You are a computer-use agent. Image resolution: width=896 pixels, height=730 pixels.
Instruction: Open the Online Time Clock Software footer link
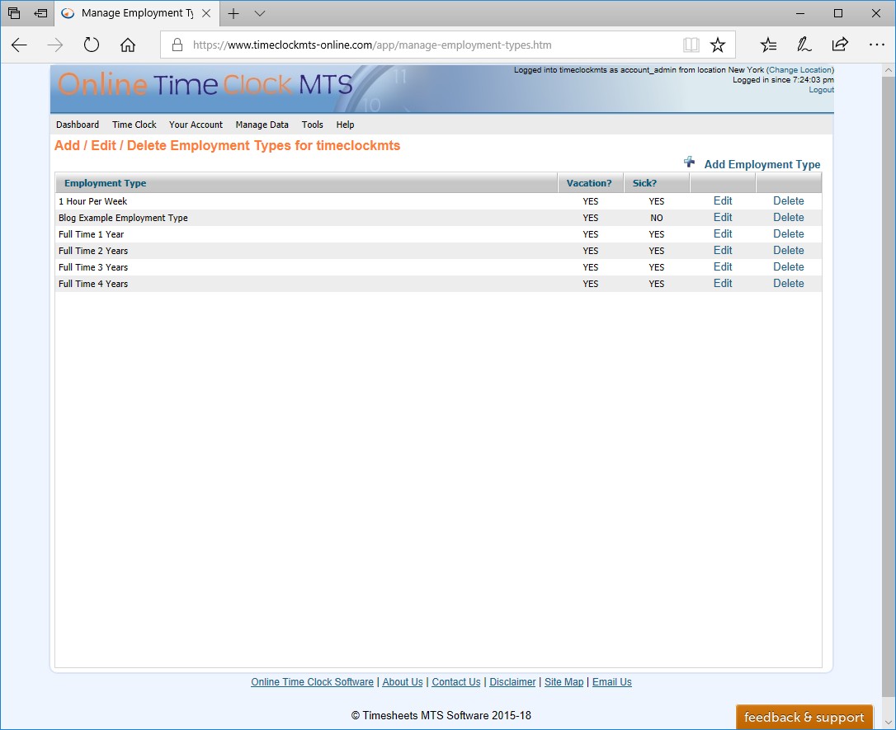(x=312, y=682)
